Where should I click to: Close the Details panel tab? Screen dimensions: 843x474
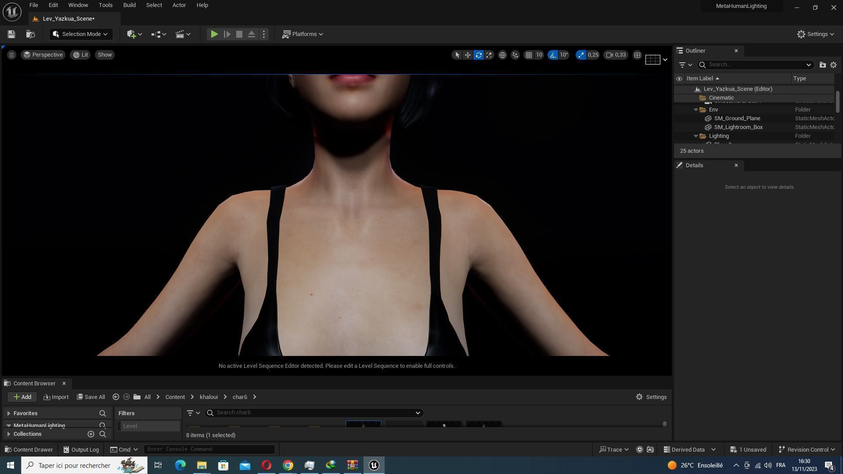(736, 165)
